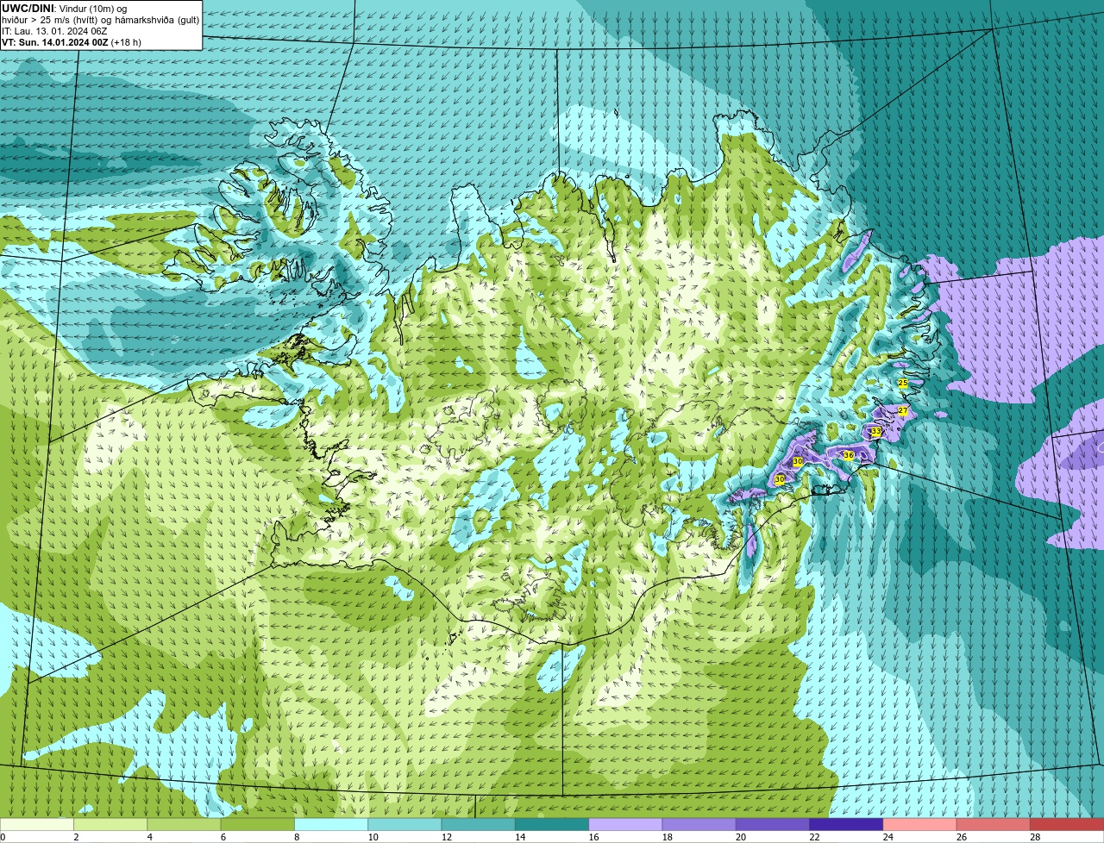The height and width of the screenshot is (843, 1104).
Task: Click the yellow 27 gust marker
Action: [x=903, y=411]
